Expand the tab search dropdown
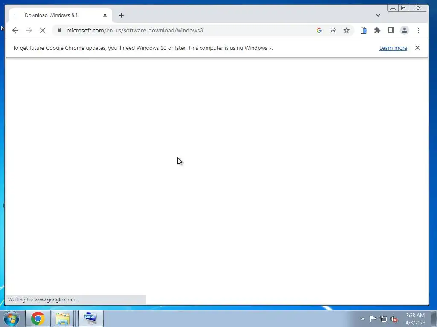 coord(378,15)
